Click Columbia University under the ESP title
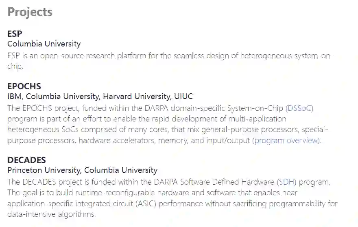Image resolution: width=358 pixels, height=227 pixels. pyautogui.click(x=44, y=44)
